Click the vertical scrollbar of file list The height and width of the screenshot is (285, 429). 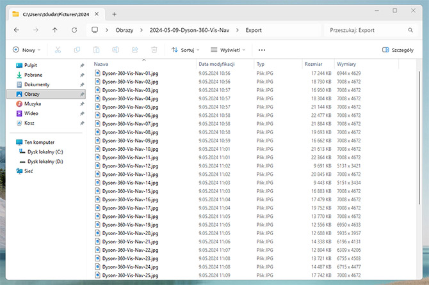coord(419,138)
